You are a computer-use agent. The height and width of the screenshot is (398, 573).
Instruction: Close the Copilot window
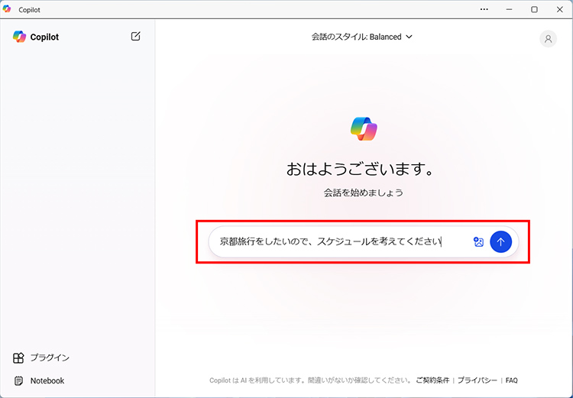(559, 9)
